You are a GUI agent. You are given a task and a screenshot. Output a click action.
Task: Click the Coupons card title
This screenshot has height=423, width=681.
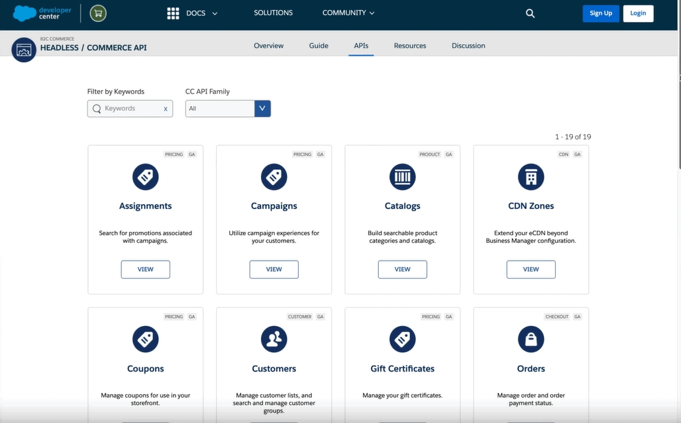[145, 369]
